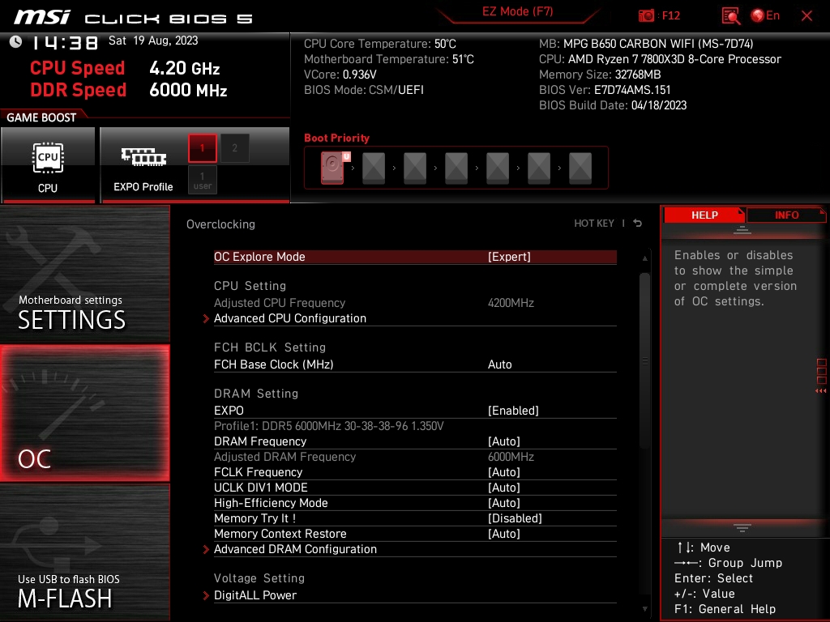Select EXPO user profile 1 button
830x622 pixels.
pos(202,180)
